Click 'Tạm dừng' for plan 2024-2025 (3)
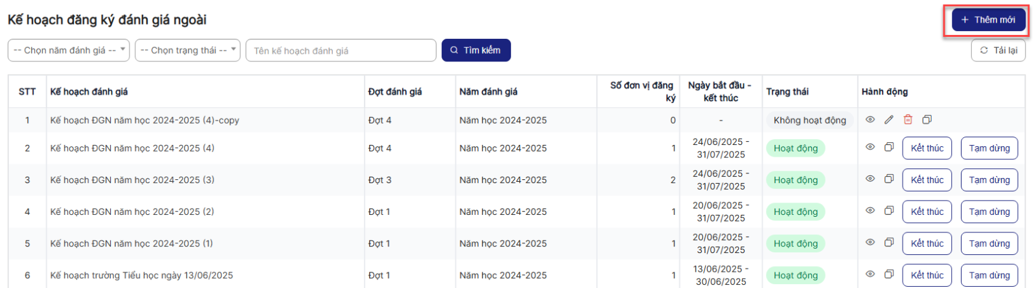 pos(989,180)
